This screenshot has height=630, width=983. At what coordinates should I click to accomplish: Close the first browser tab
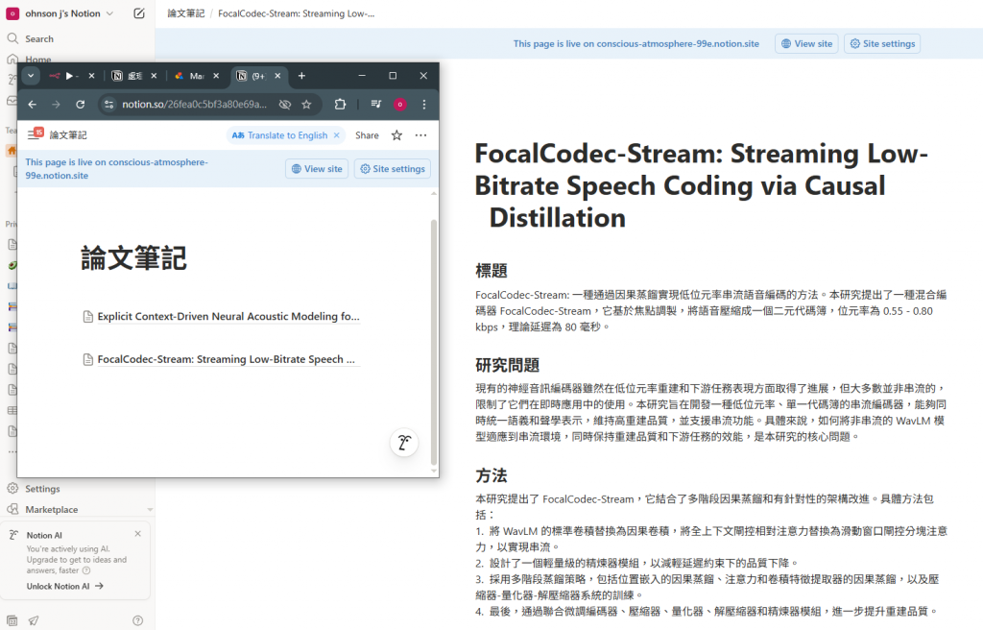[91, 76]
